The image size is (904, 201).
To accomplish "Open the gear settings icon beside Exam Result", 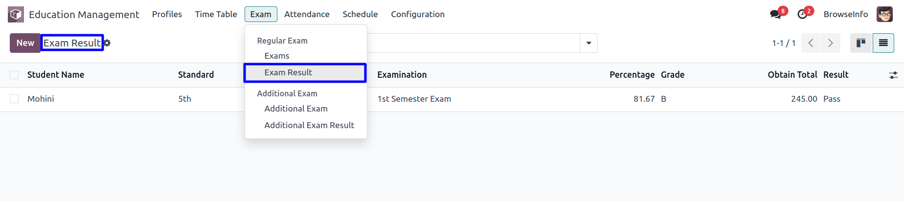I will (107, 43).
